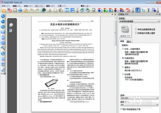The image size is (161, 113).
Task: Open the 編輯 (E) menu
Action: tap(17, 6)
